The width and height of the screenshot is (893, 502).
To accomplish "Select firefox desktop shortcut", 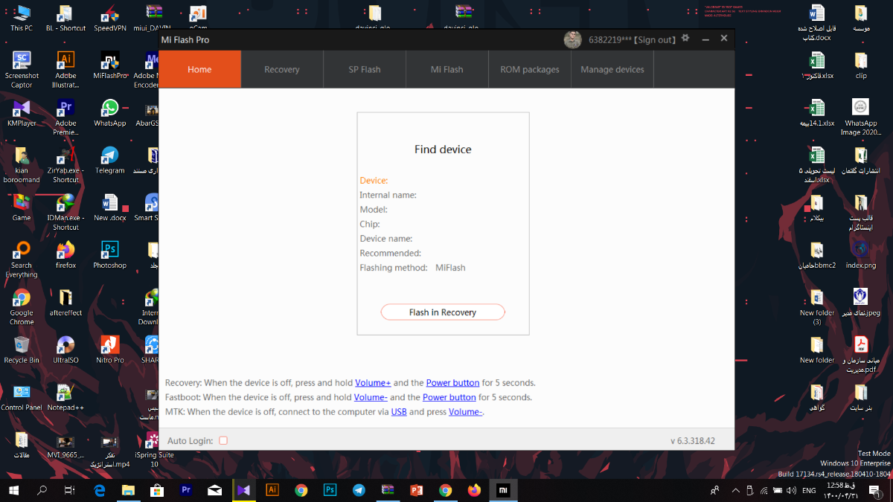I will pyautogui.click(x=65, y=255).
